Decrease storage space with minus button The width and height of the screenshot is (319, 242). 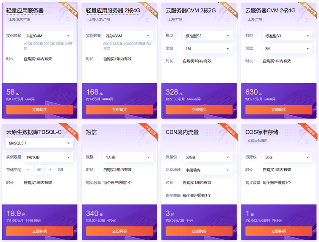tap(28, 170)
